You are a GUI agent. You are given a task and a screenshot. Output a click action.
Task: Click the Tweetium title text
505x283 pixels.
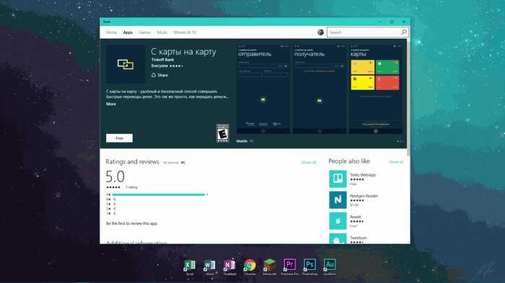(x=358, y=238)
